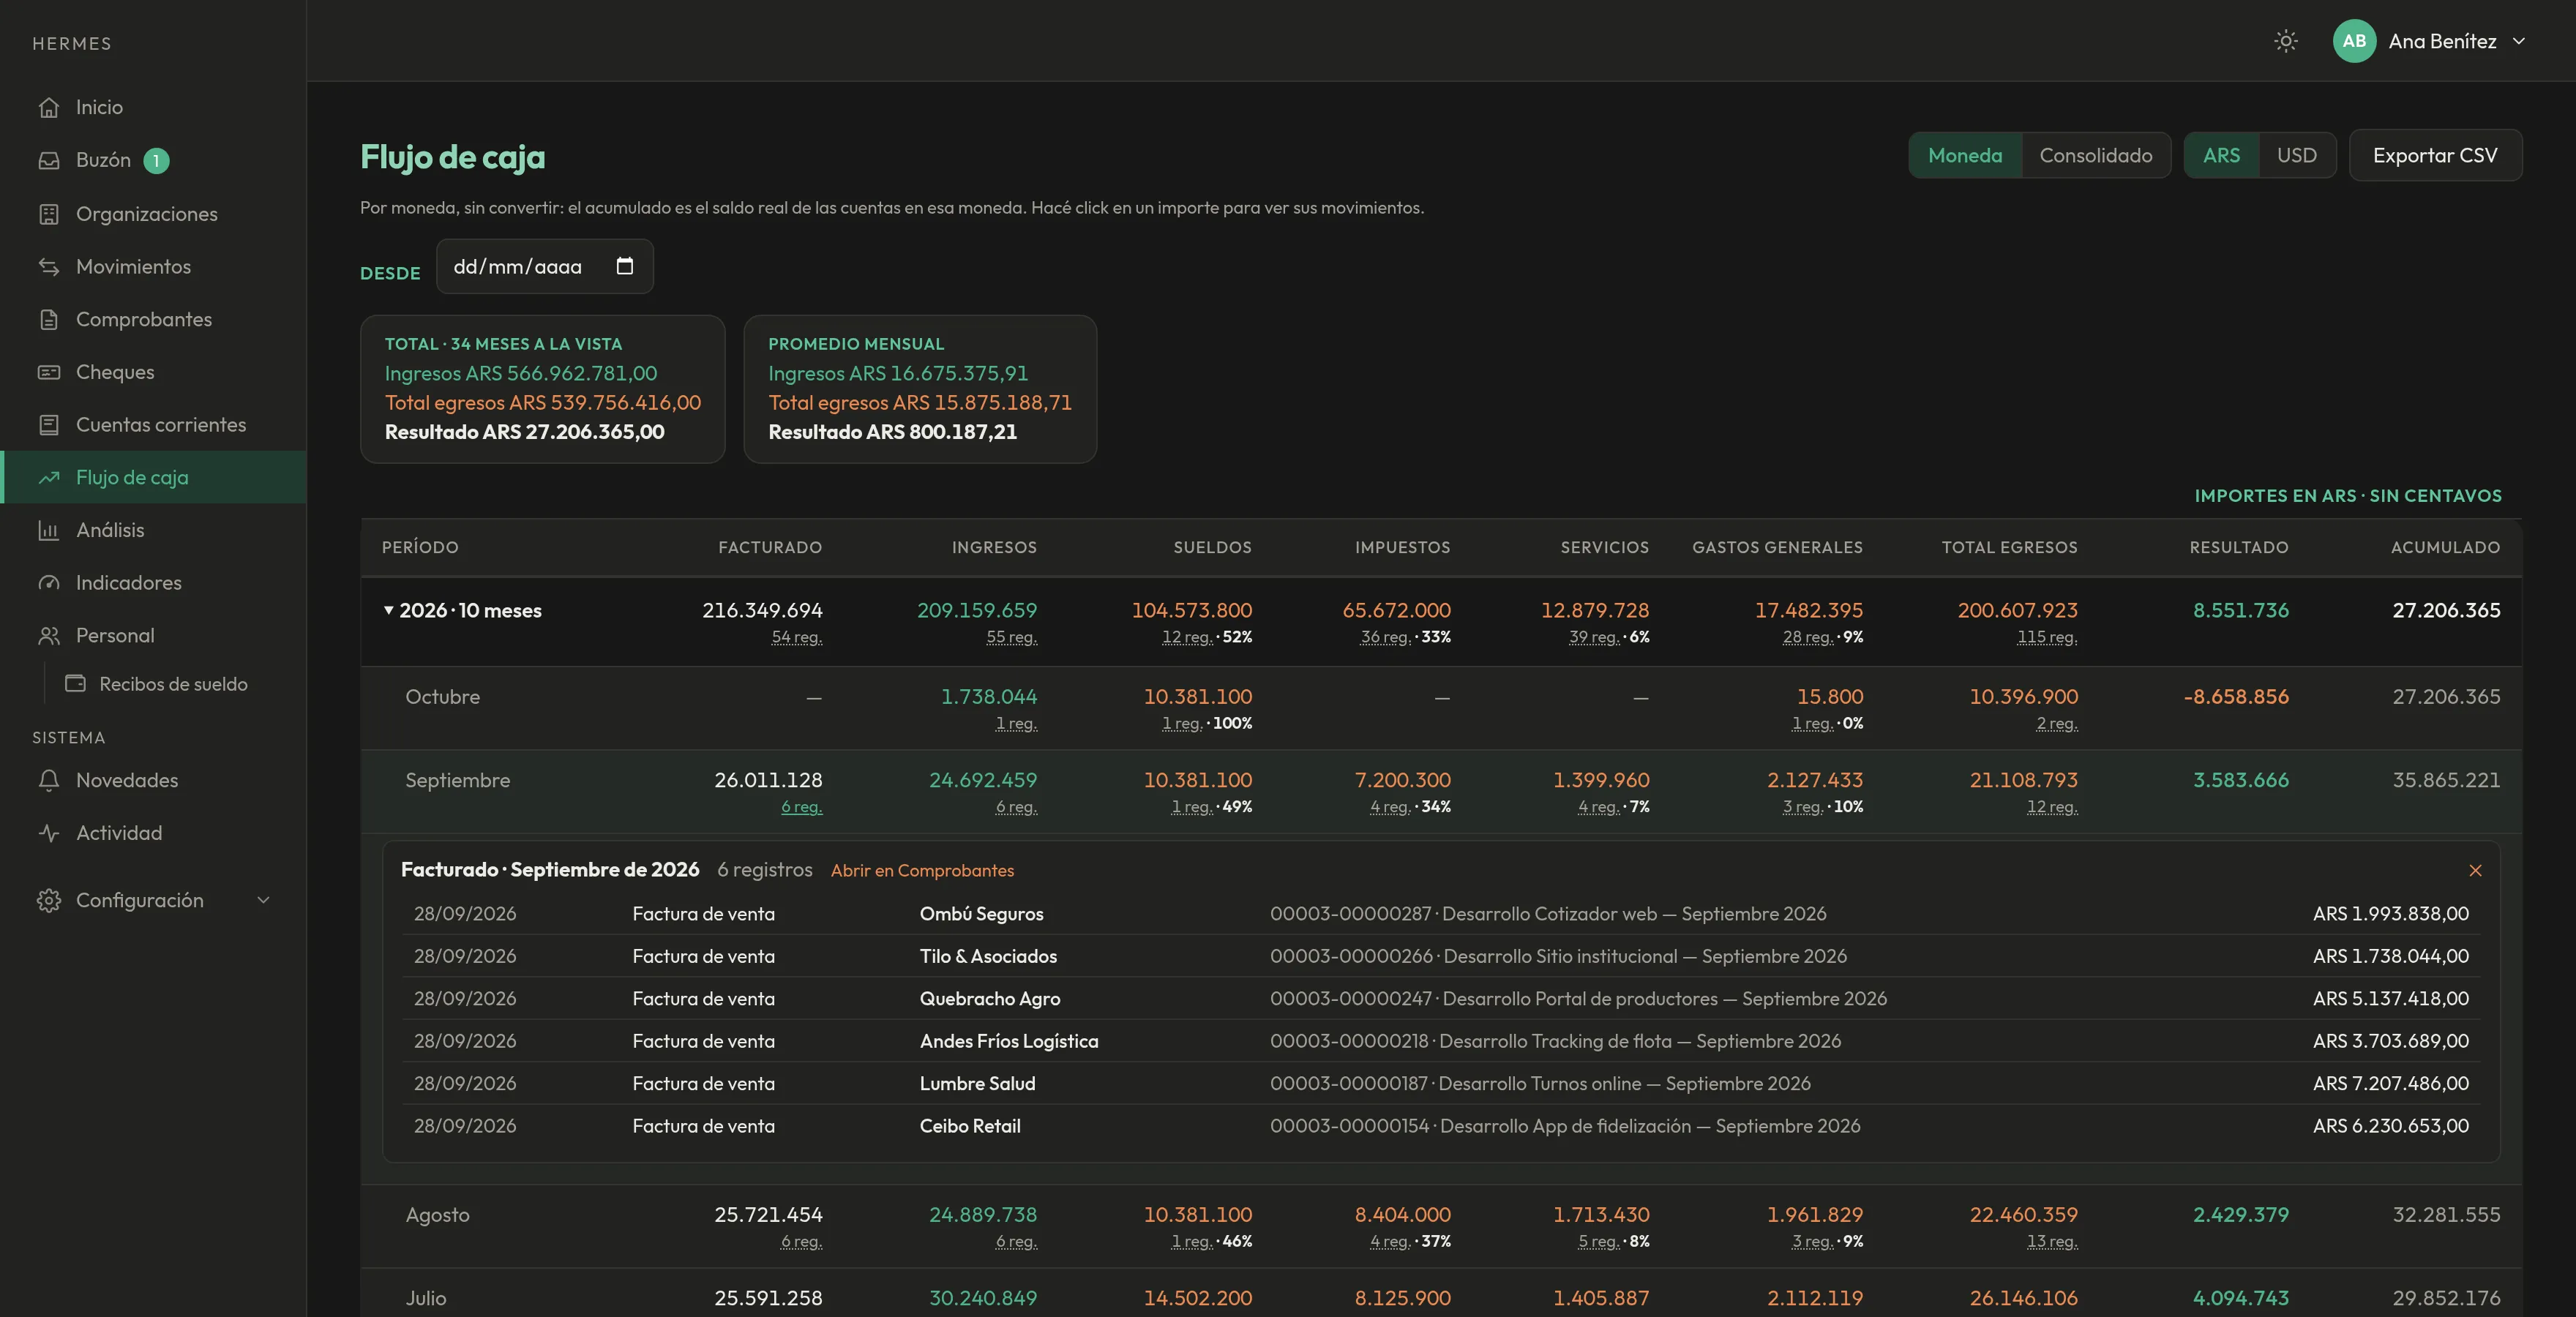Image resolution: width=2576 pixels, height=1317 pixels.
Task: Follow the Abrir en Comprobantes link
Action: (922, 870)
